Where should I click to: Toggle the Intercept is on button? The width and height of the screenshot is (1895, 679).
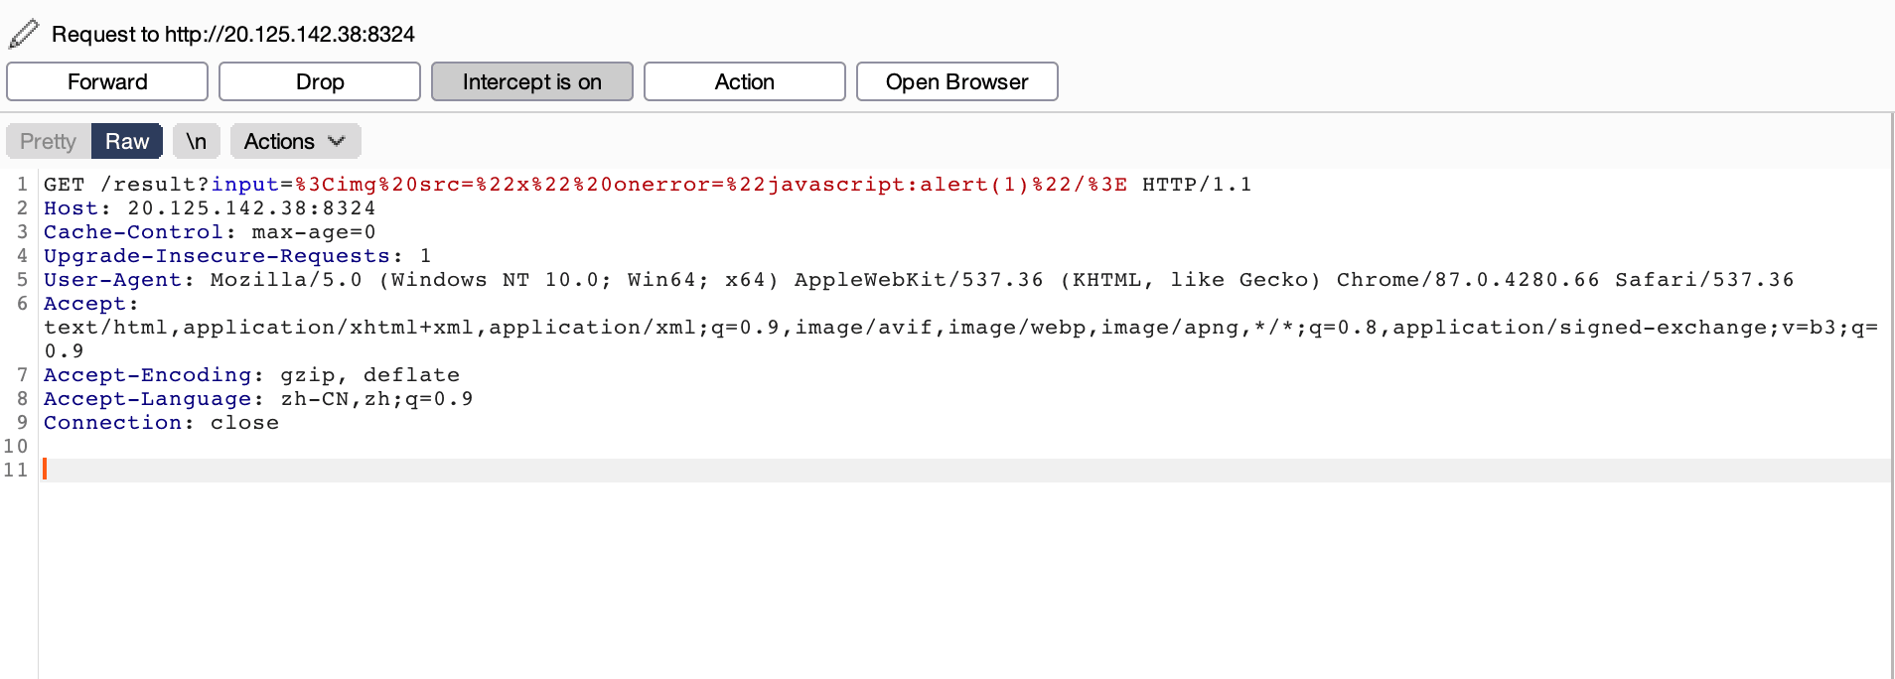click(x=531, y=81)
